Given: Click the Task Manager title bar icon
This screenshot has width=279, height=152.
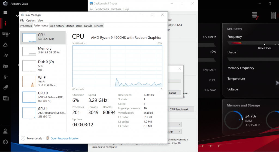Looking at the screenshot, I should (x=23, y=15).
